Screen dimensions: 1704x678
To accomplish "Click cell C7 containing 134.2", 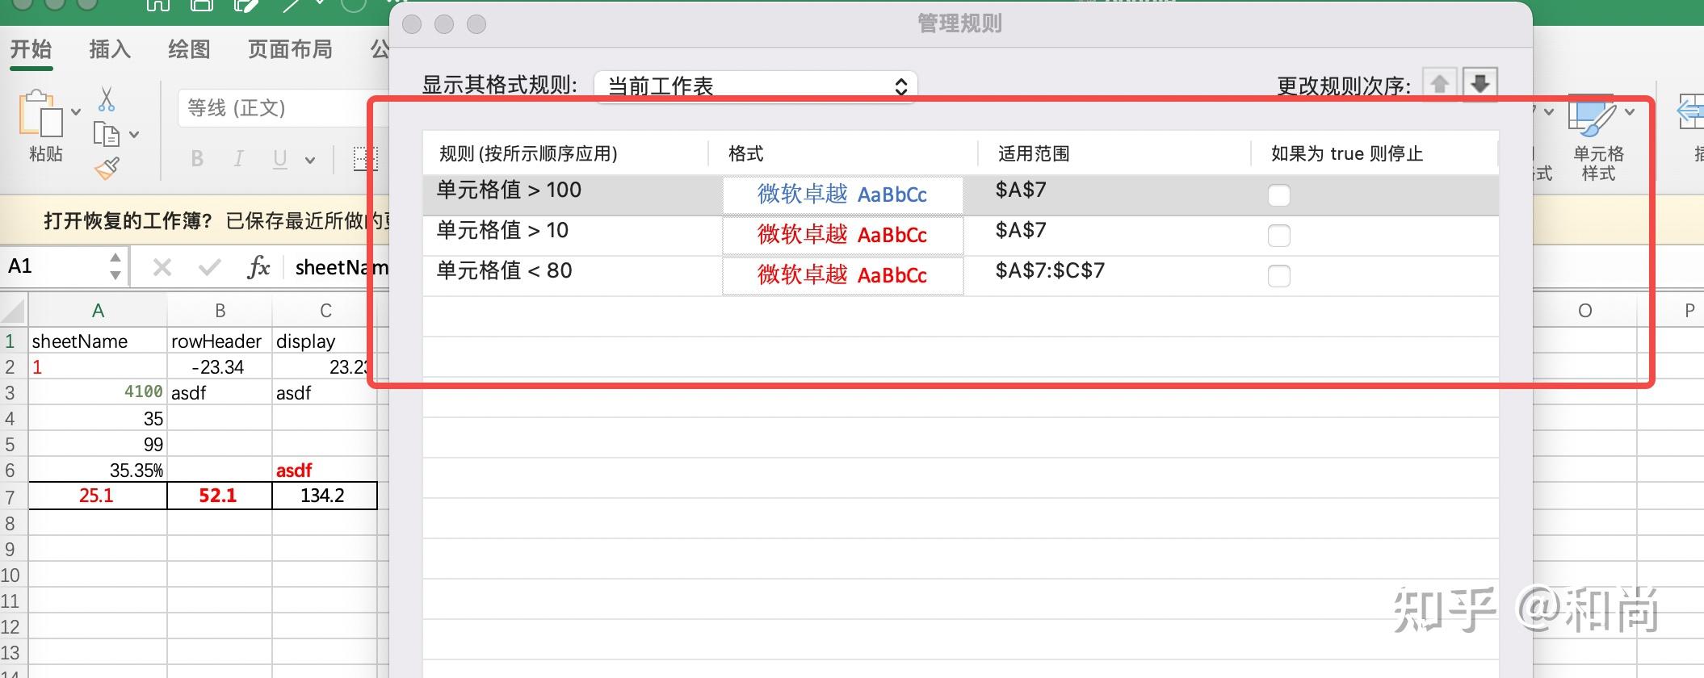I will tap(325, 496).
